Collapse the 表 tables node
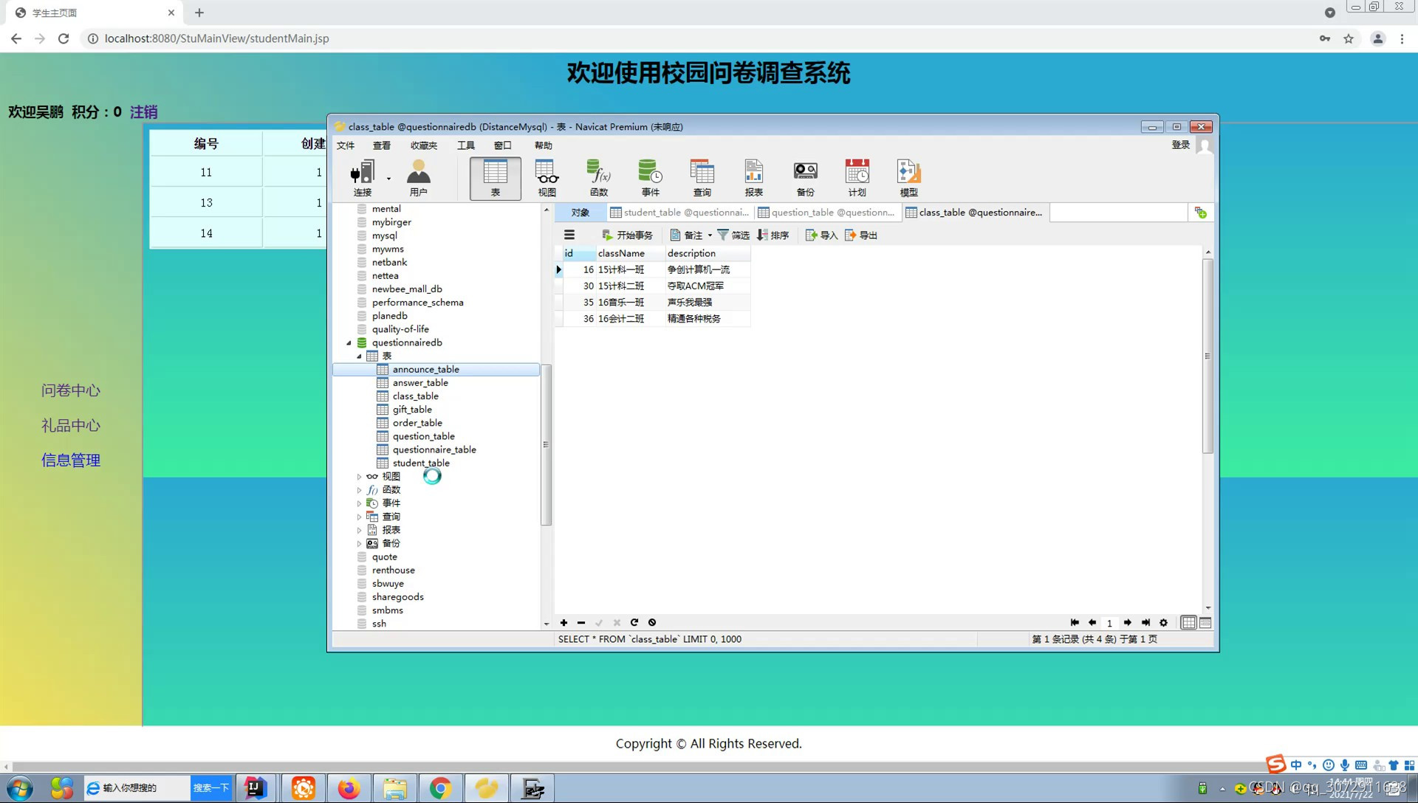Image resolution: width=1418 pixels, height=803 pixels. pos(359,356)
